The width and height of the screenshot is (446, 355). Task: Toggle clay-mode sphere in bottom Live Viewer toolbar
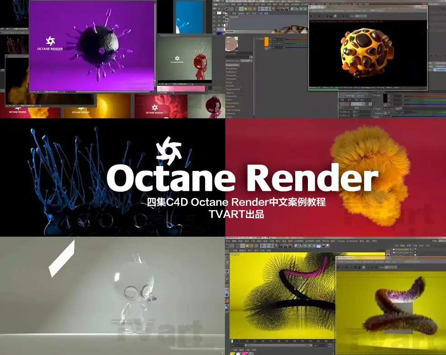[x=364, y=267]
